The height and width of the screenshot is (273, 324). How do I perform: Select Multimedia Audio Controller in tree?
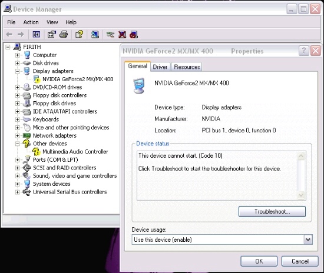click(75, 152)
